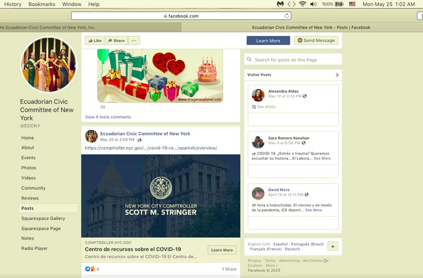The width and height of the screenshot is (423, 278).
Task: Open the volume control in the menu bar
Action: [x=313, y=4]
